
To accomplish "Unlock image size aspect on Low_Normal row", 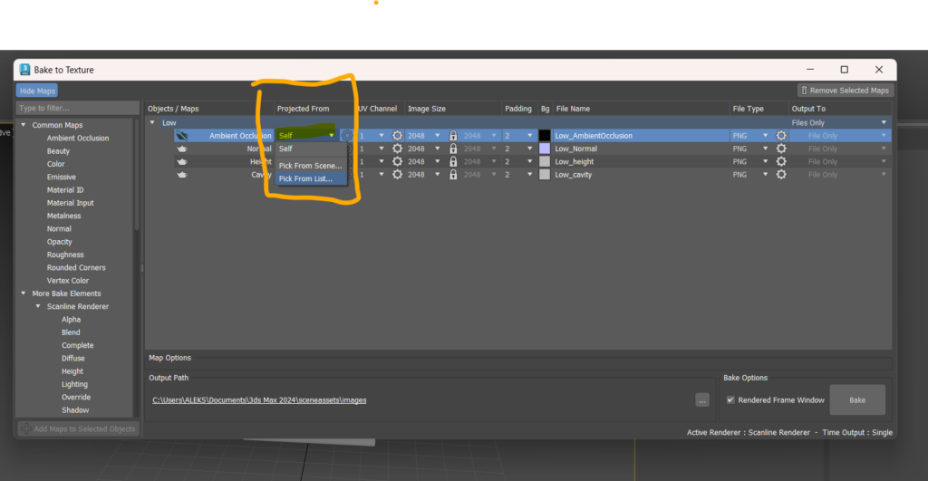I will tap(453, 149).
